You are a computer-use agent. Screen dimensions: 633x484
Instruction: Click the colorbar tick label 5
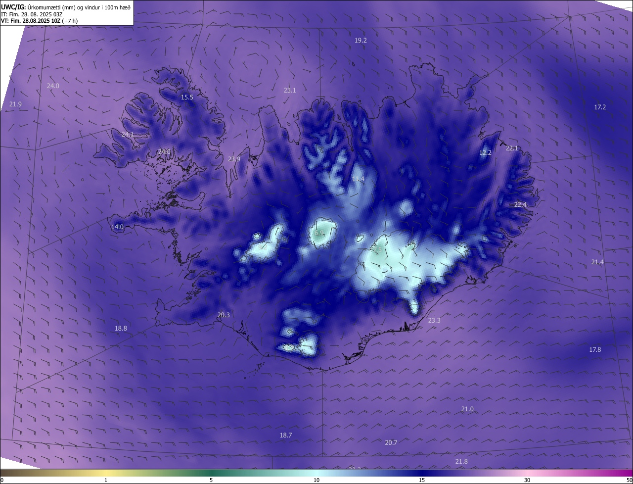click(211, 480)
